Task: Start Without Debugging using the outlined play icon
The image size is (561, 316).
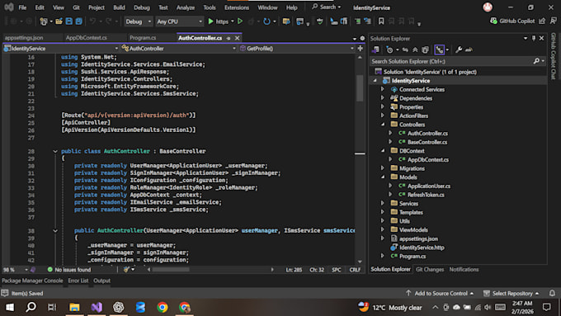Action: tap(240, 21)
